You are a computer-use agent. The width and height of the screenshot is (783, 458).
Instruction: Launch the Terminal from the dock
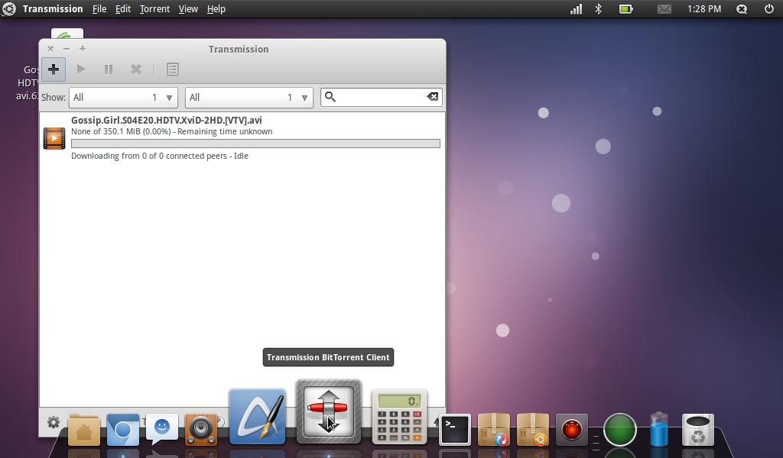pos(455,430)
